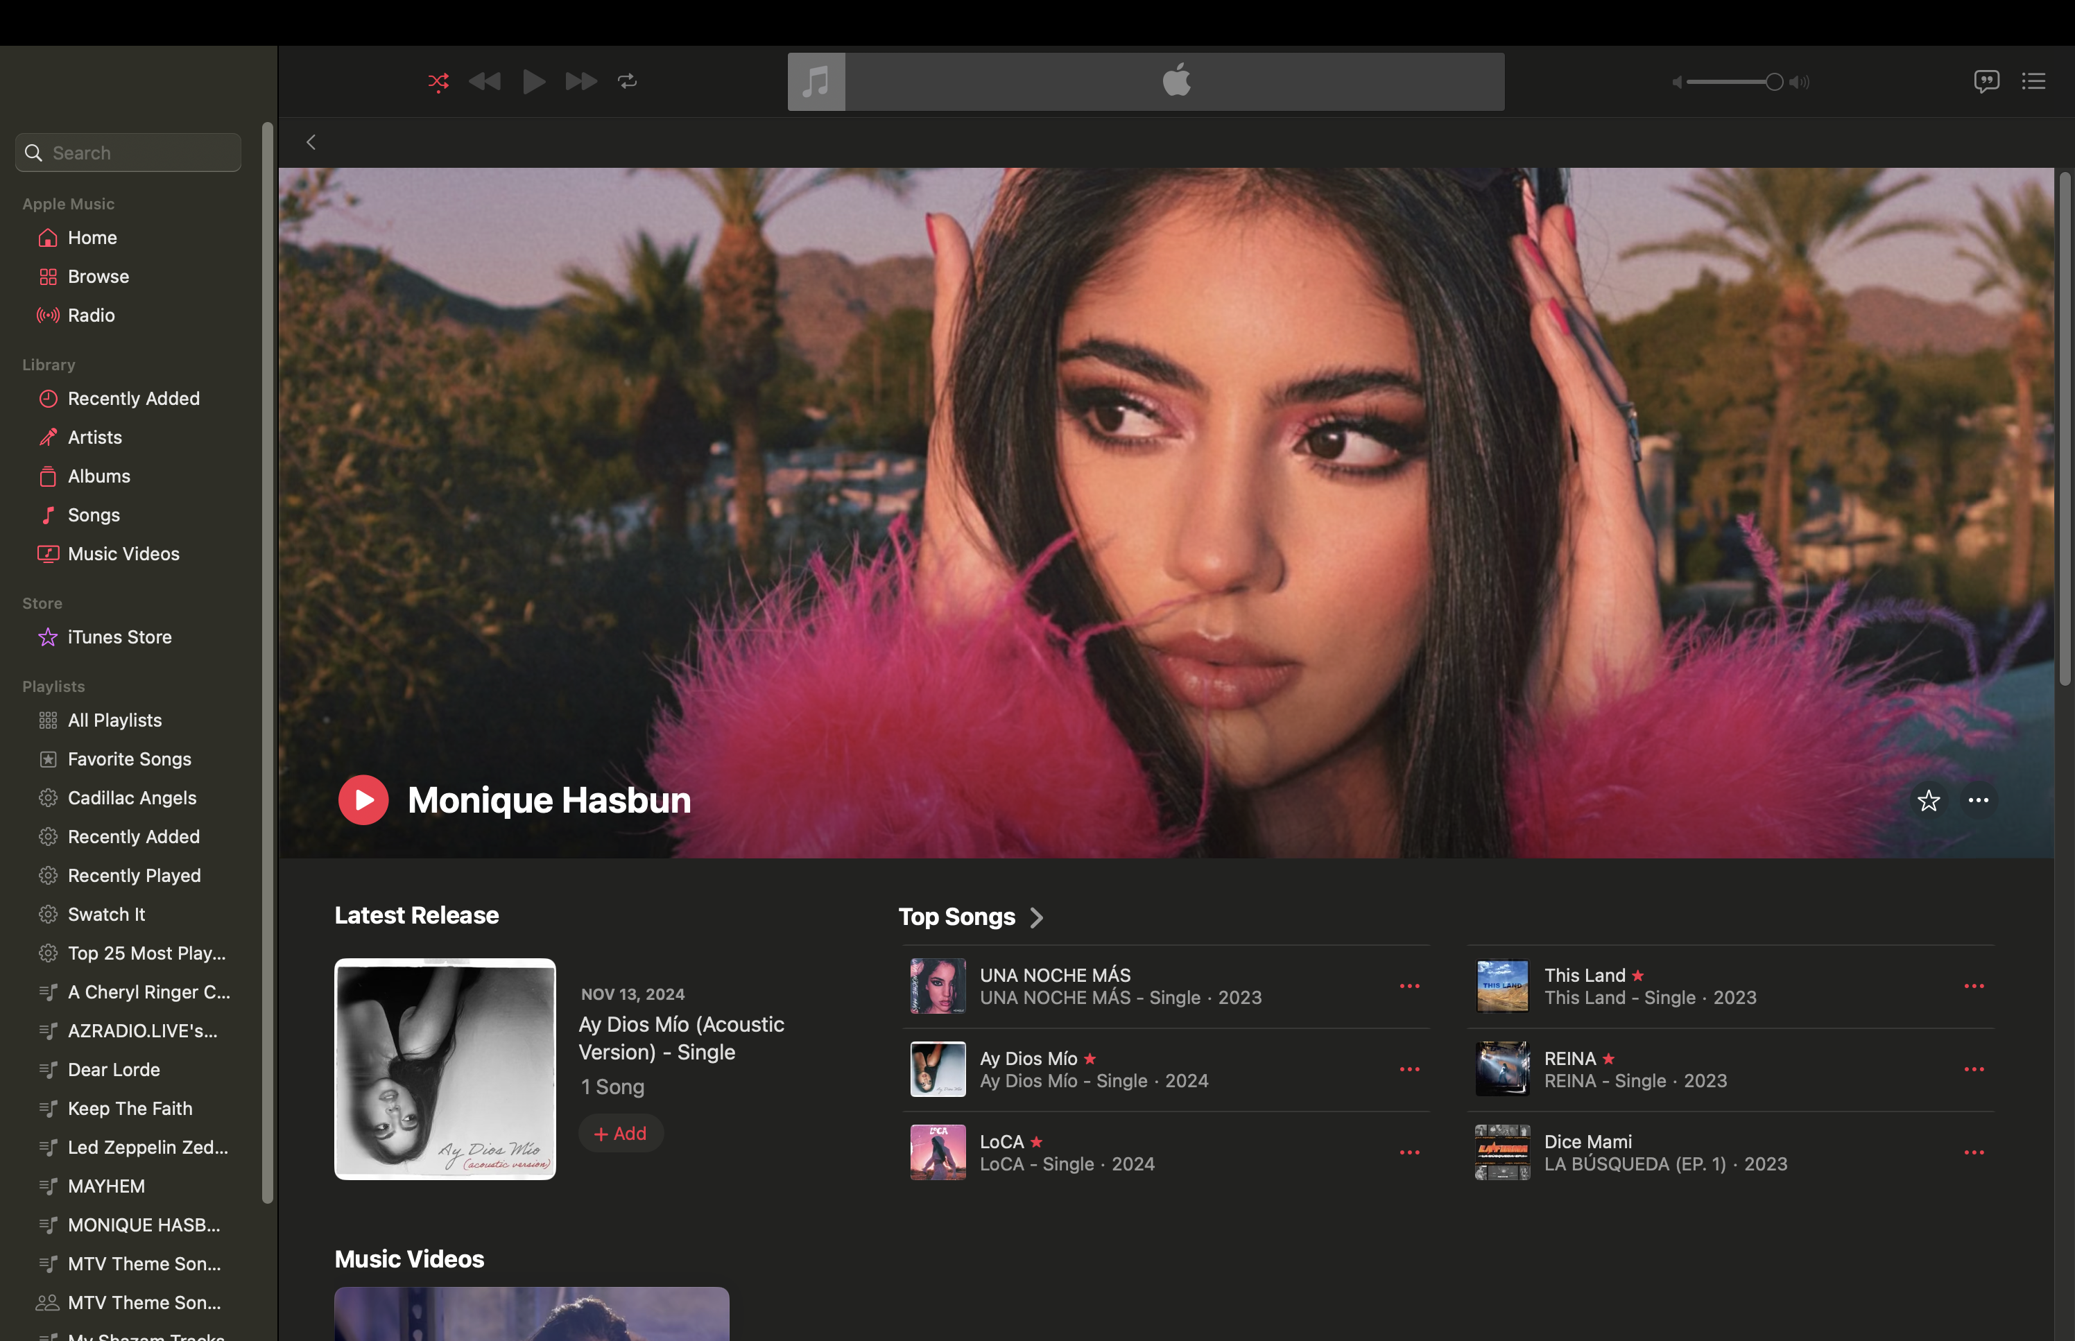Toggle shuffle playback mode

[x=439, y=82]
